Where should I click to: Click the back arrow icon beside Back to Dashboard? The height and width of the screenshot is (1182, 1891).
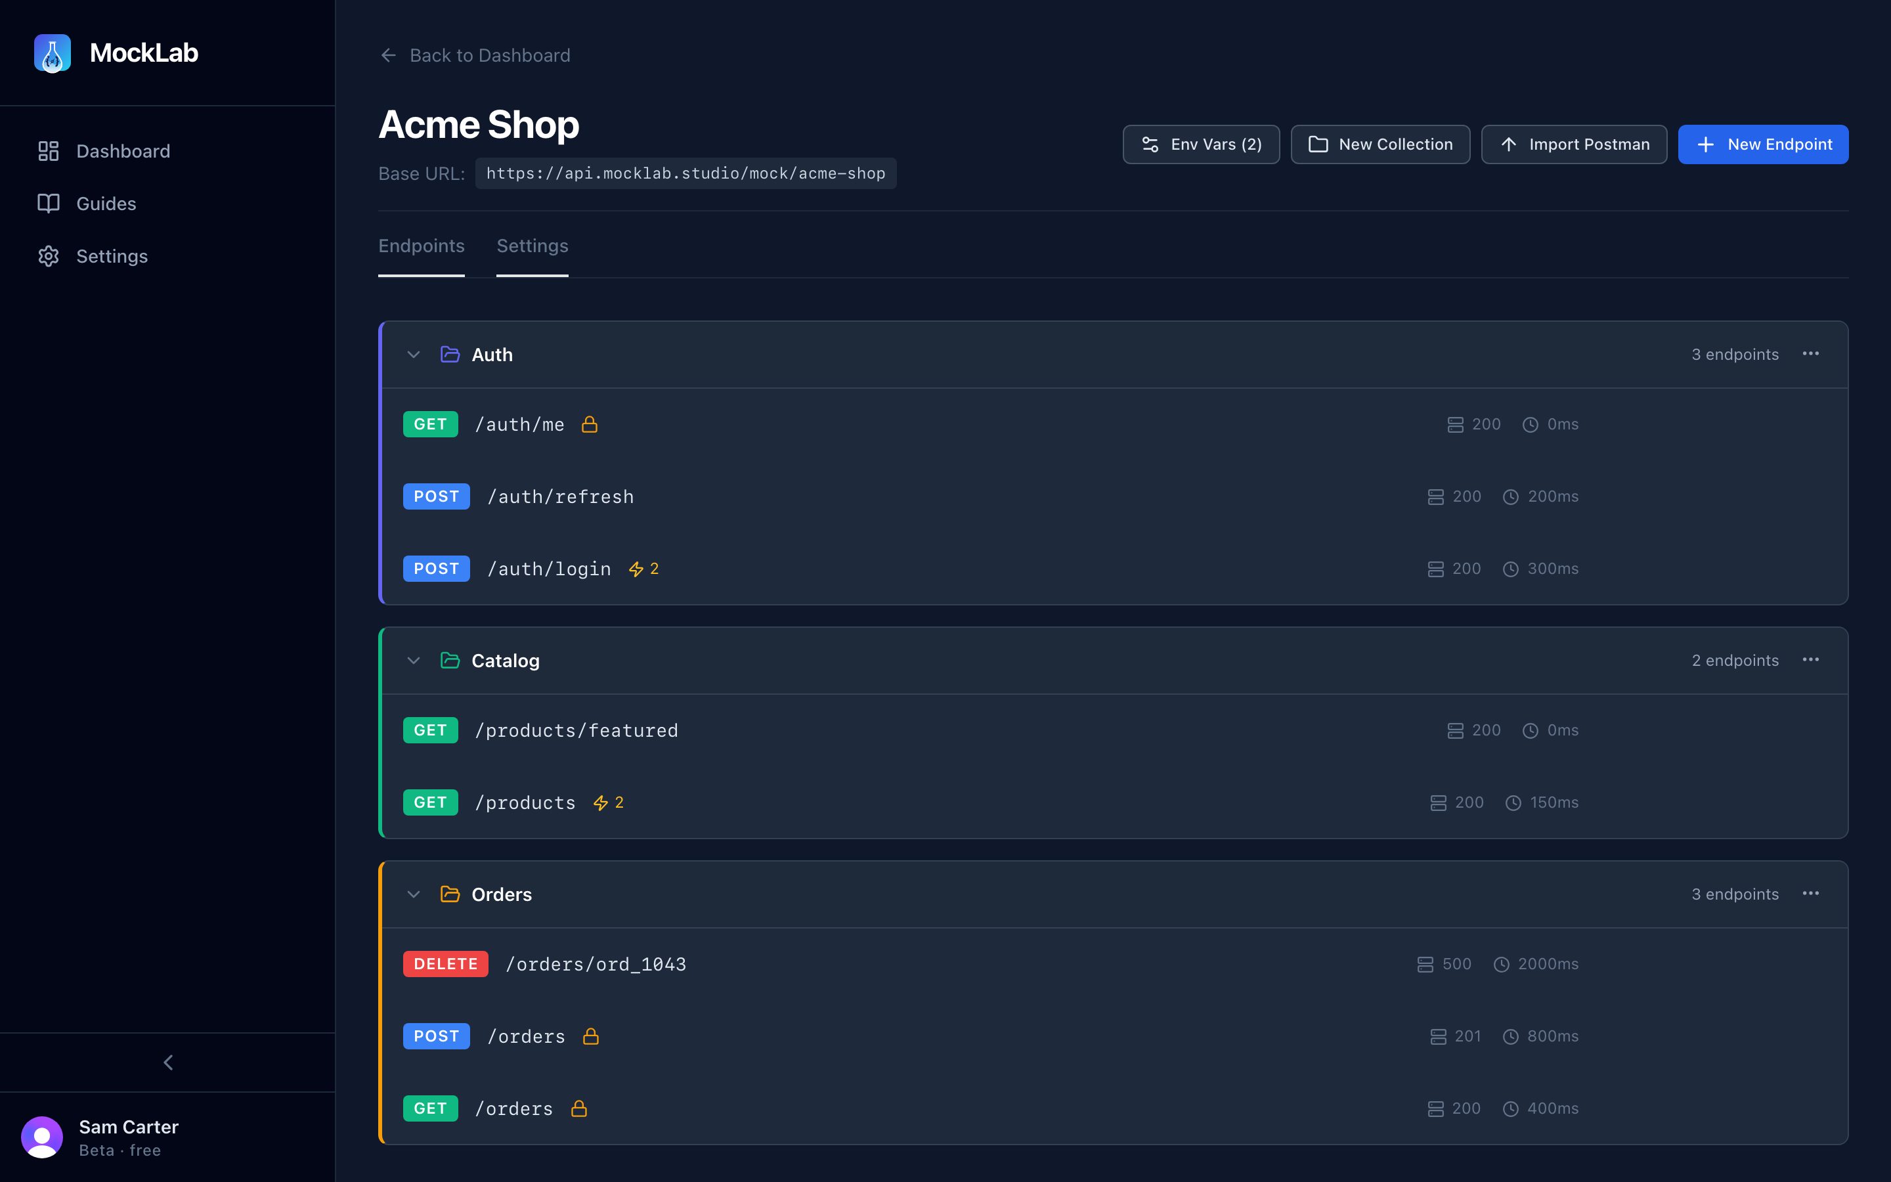pos(388,56)
